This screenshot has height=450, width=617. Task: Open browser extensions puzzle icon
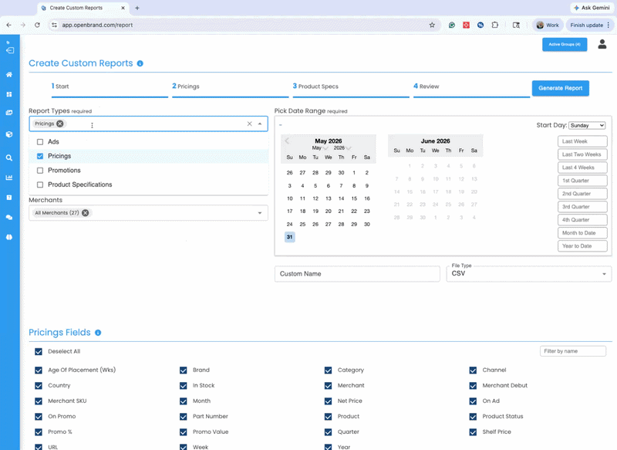[x=495, y=25]
